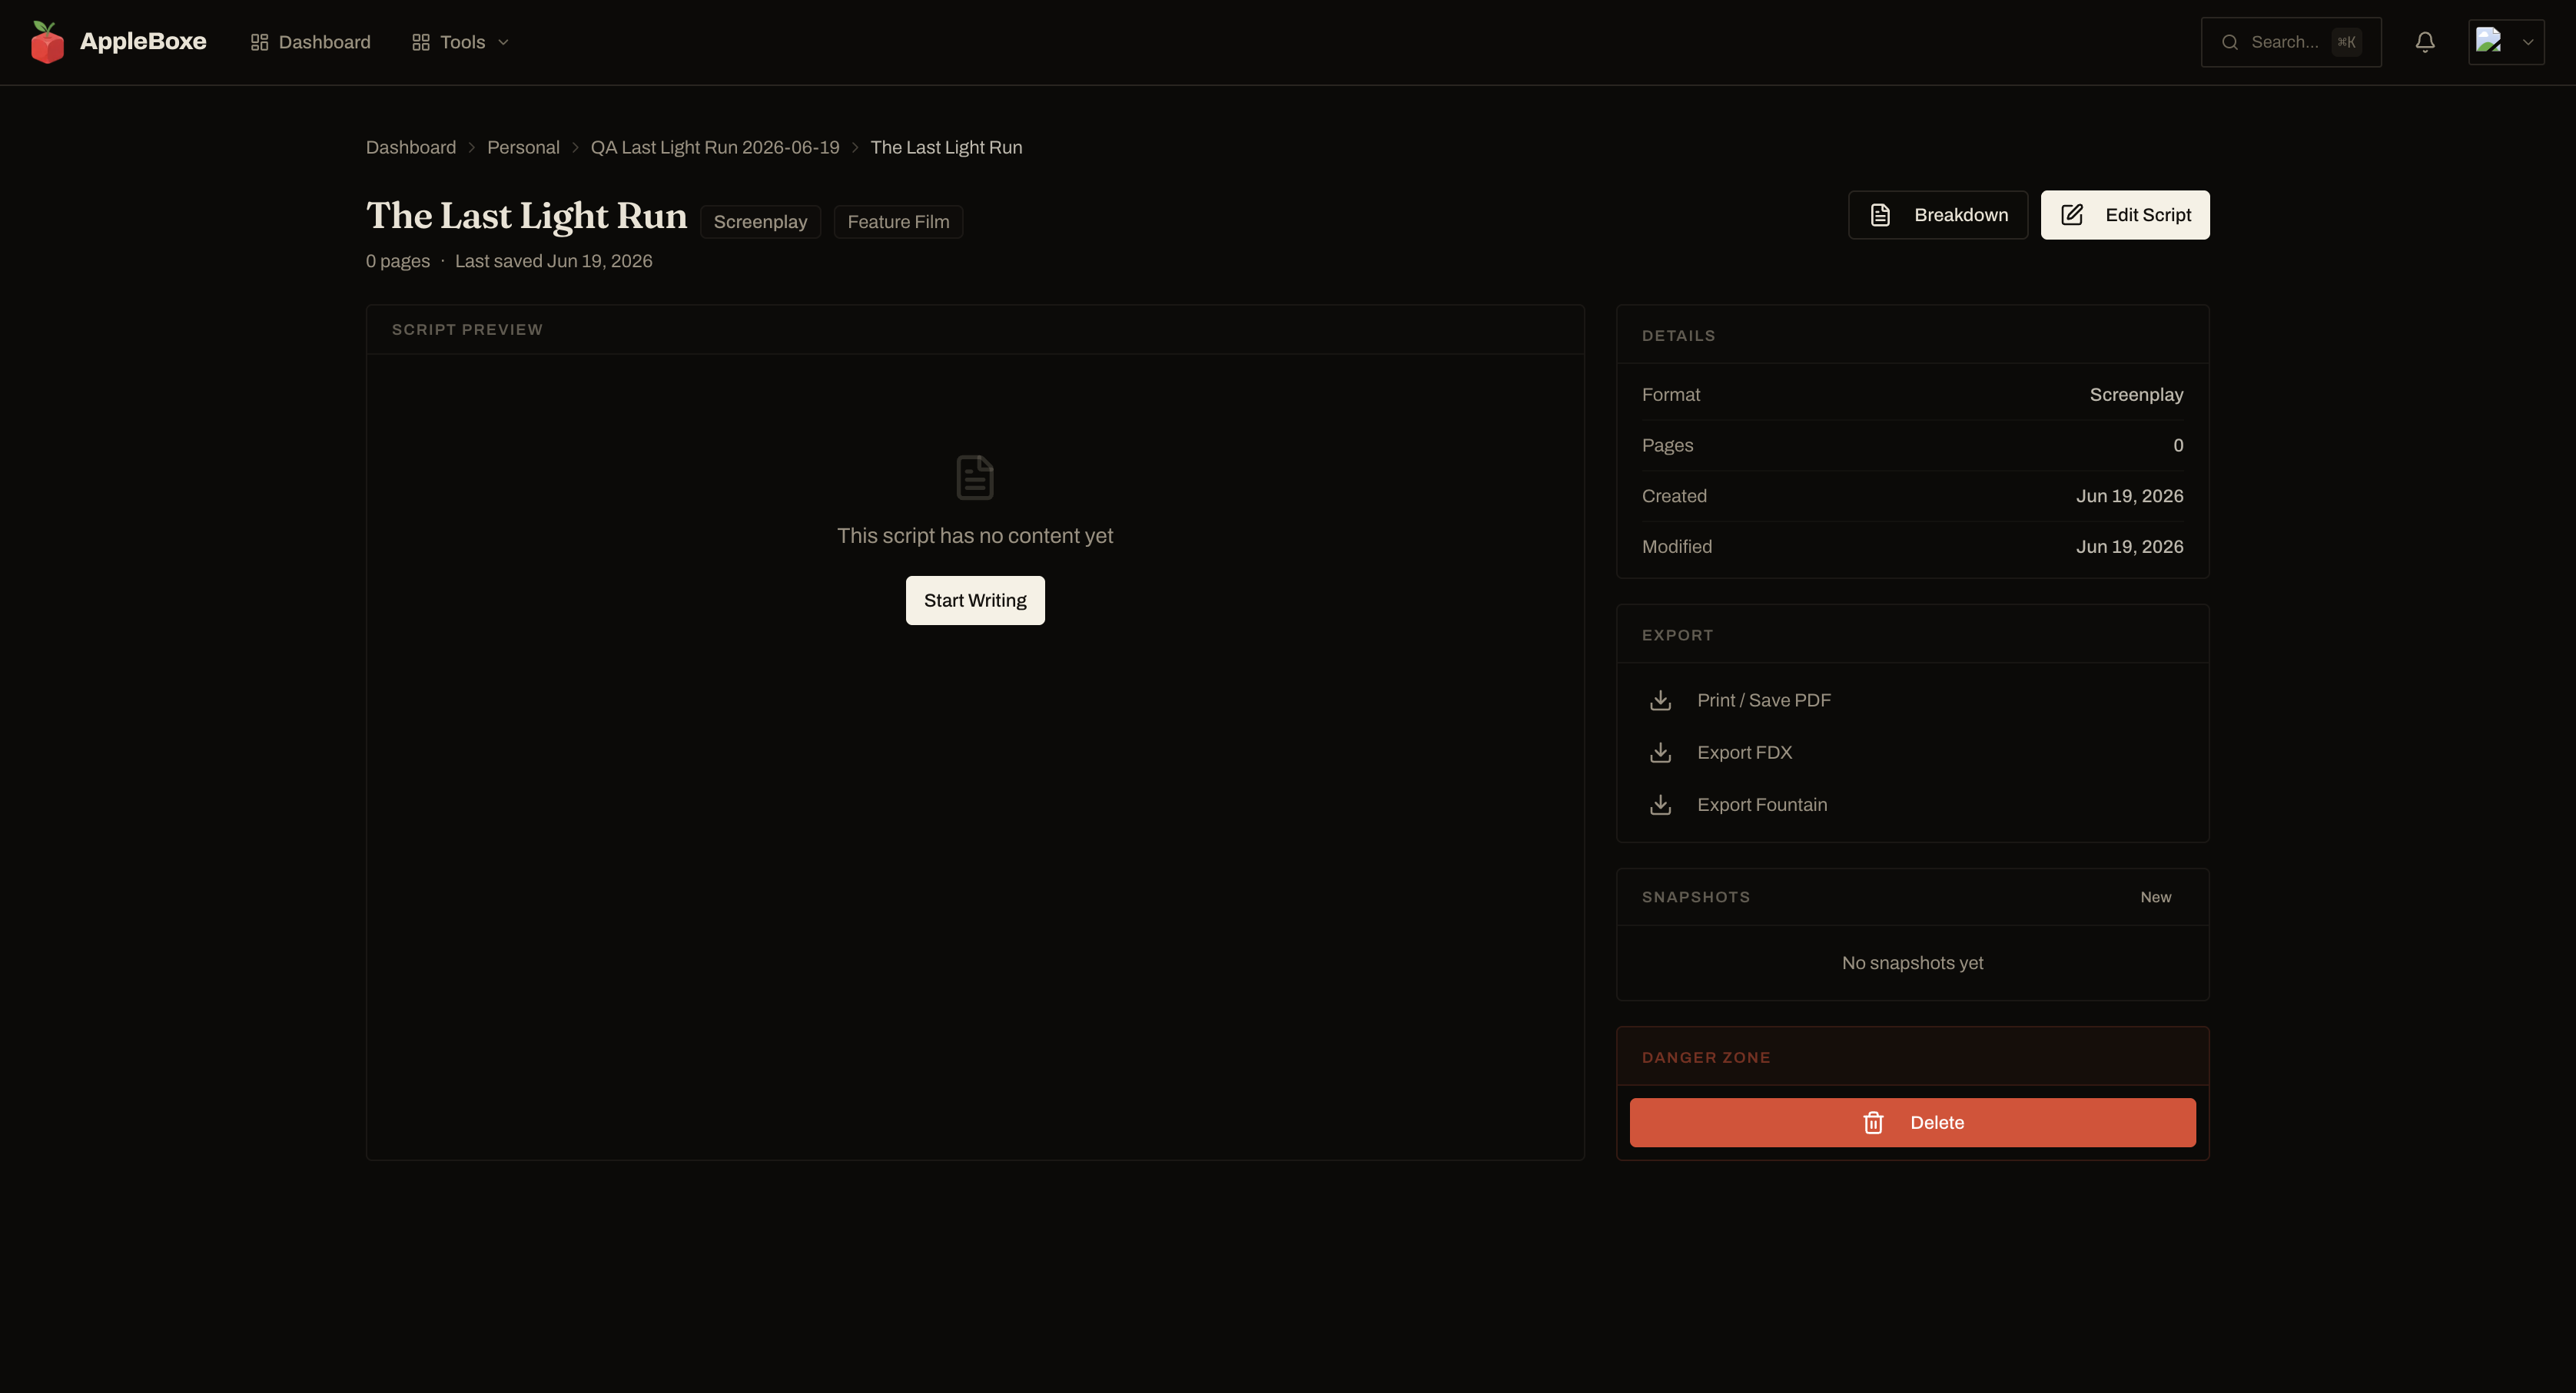This screenshot has height=1393, width=2576.
Task: Click the pencil icon on Edit Script
Action: point(2072,215)
